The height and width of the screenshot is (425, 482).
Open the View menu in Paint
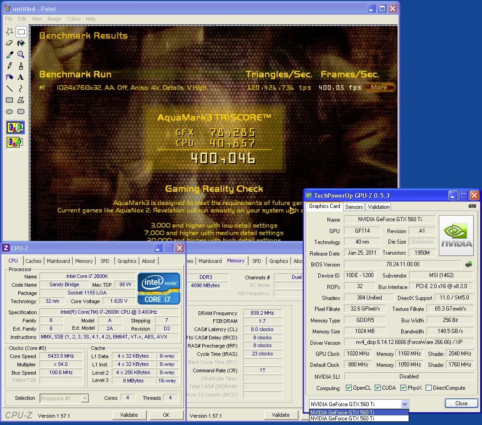[37, 19]
